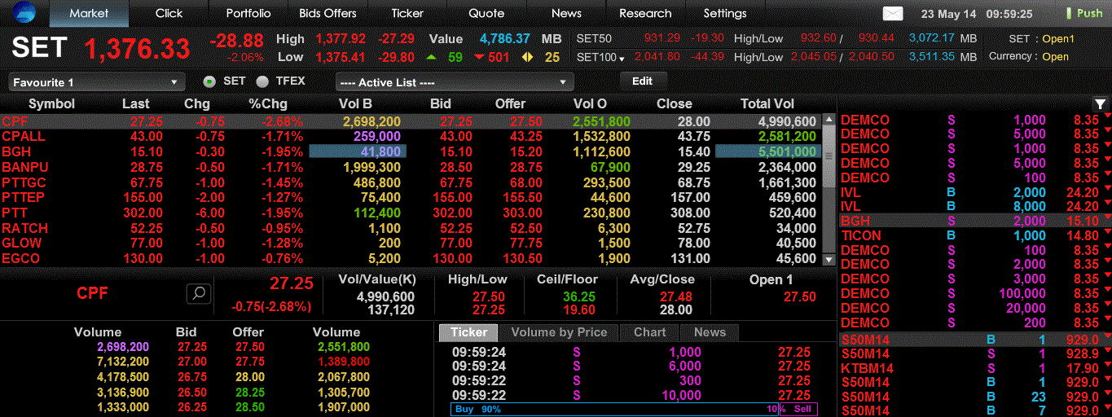
Task: Select the TFEX radio button
Action: 262,81
